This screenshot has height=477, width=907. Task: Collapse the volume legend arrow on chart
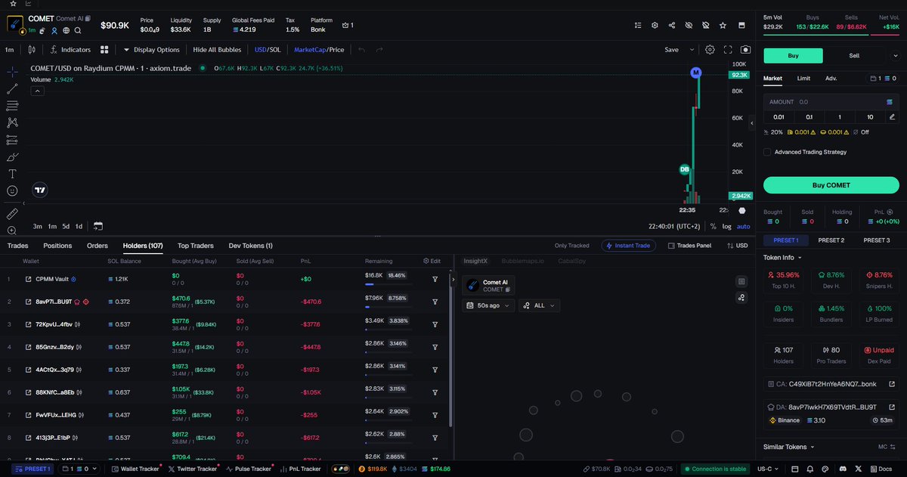point(37,91)
